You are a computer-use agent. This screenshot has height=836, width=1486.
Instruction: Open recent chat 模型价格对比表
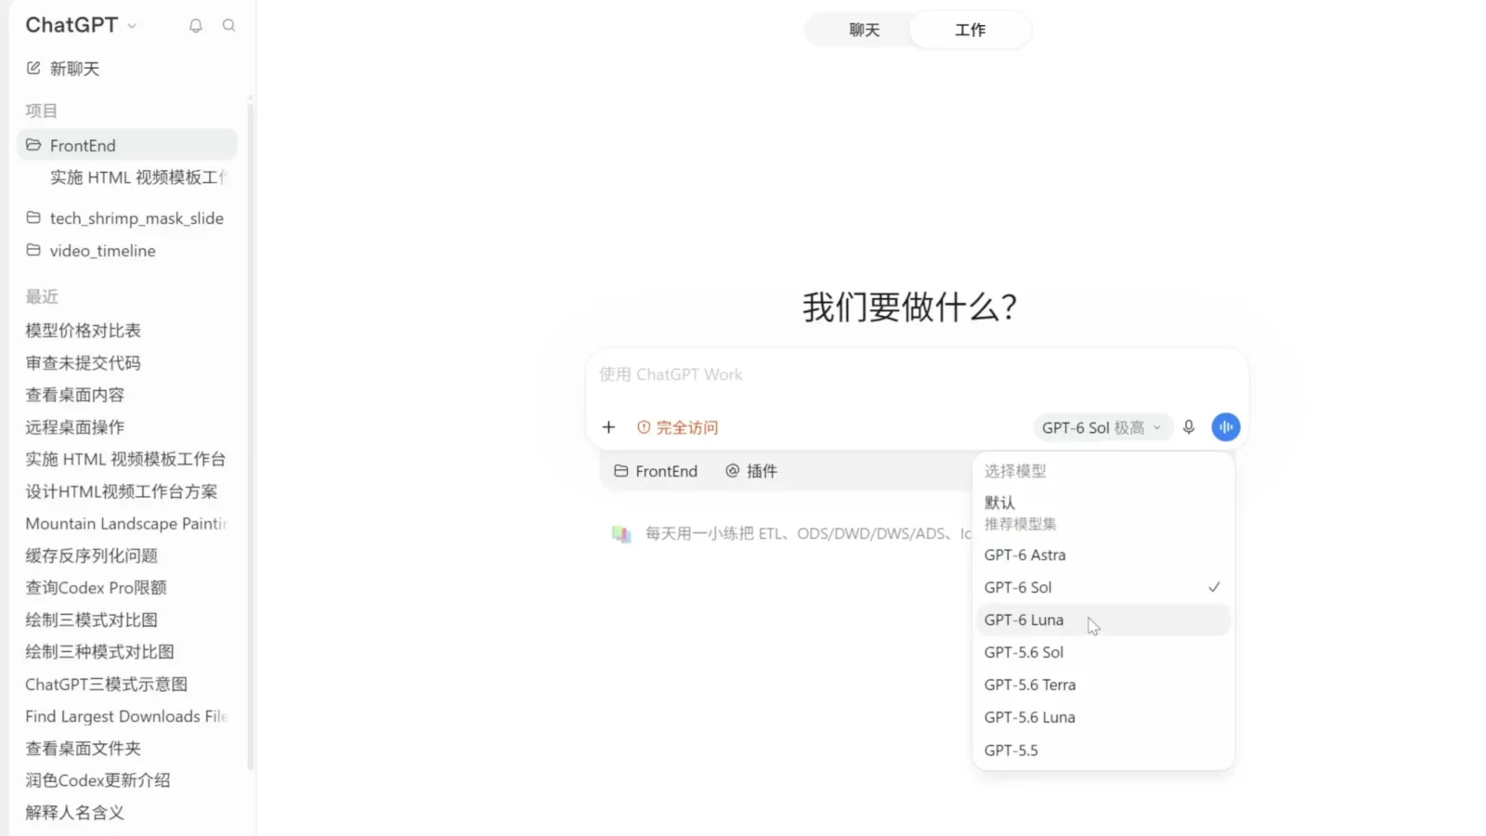click(x=84, y=330)
